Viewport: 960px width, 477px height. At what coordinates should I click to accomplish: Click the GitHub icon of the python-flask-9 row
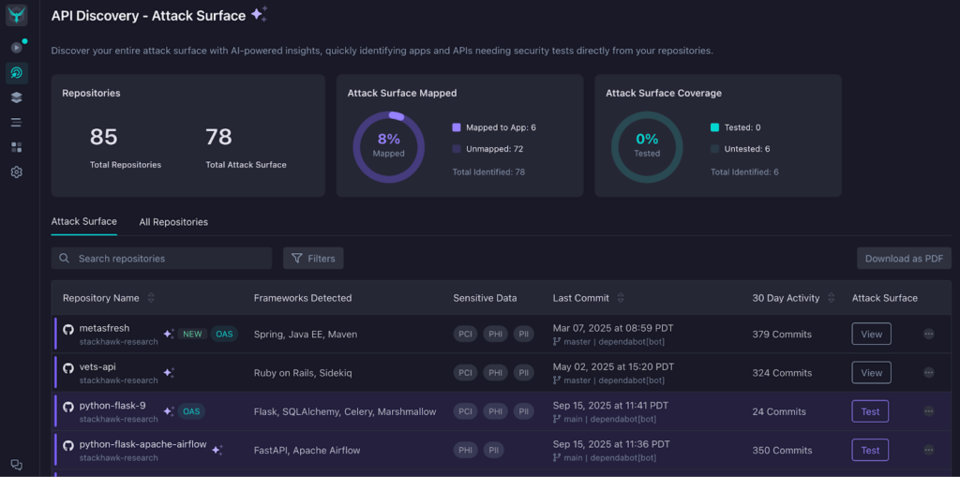click(x=68, y=407)
